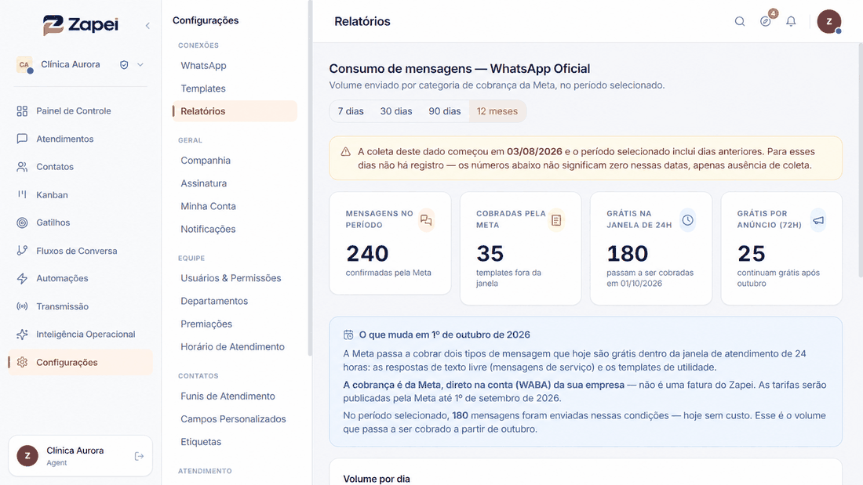Open the WhatsApp connection settings

(203, 66)
